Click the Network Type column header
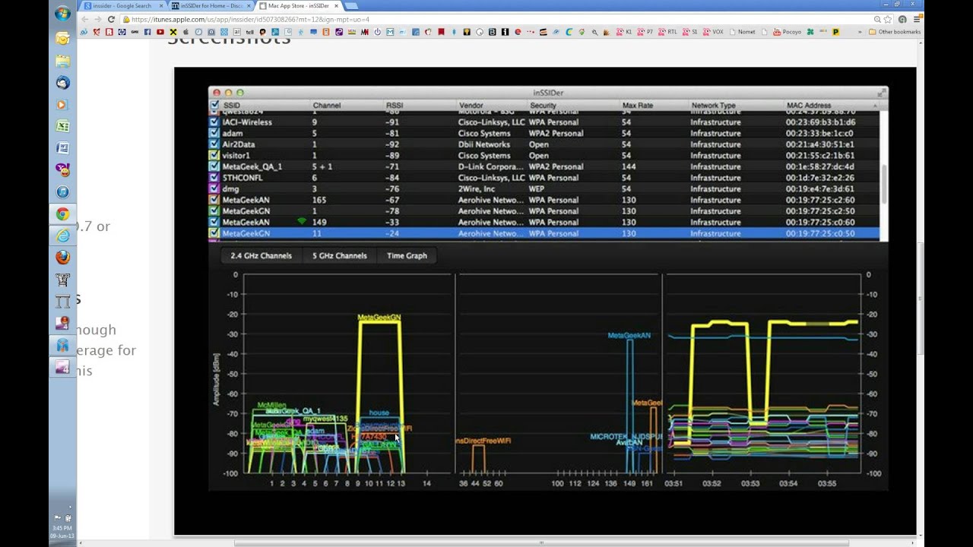973x547 pixels. point(713,106)
